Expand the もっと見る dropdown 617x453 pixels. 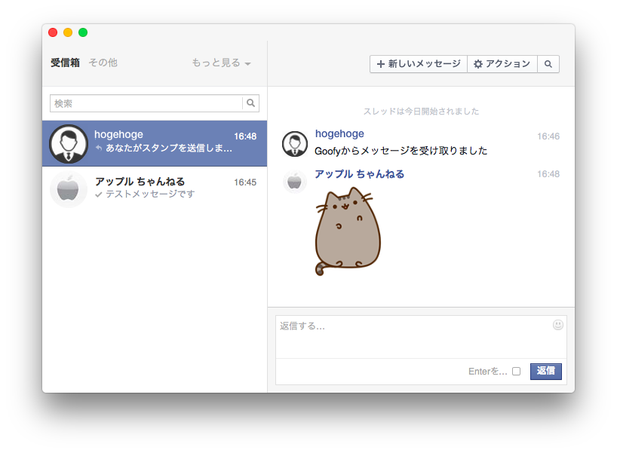(221, 63)
